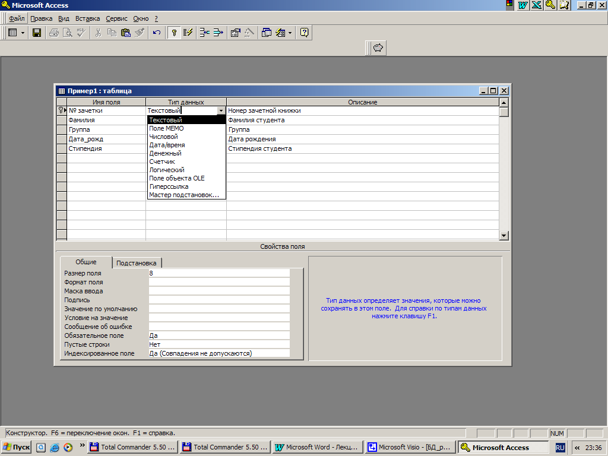The height and width of the screenshot is (456, 608).
Task: Click the Paste clipboard icon
Action: 126,33
